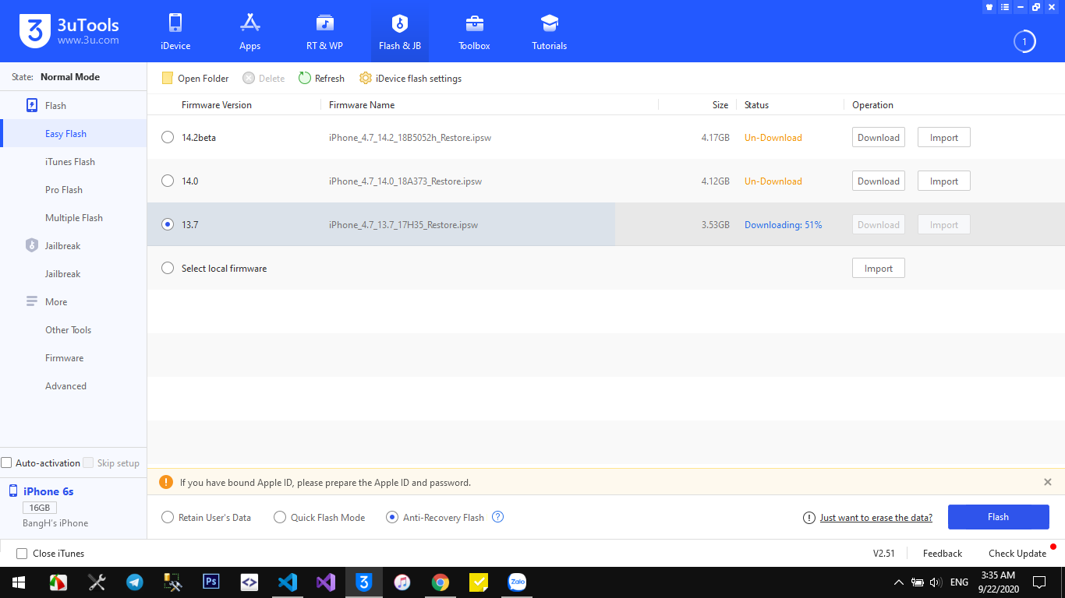This screenshot has height=598, width=1065.
Task: Import firmware for 14.0 row
Action: [944, 181]
